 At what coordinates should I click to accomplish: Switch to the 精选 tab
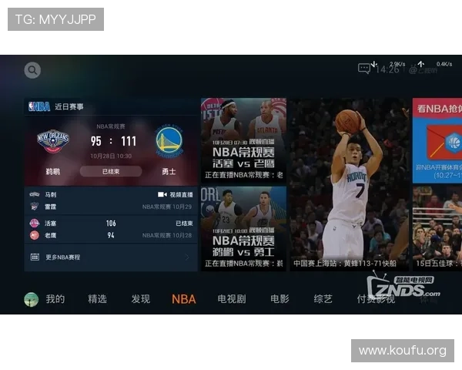97,299
